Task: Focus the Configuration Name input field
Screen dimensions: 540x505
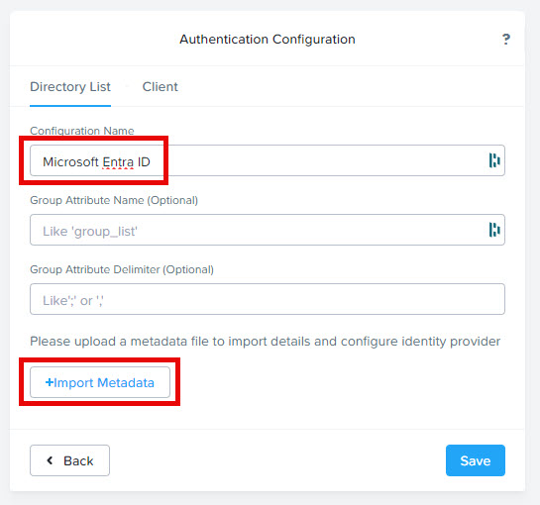Action: [x=268, y=160]
